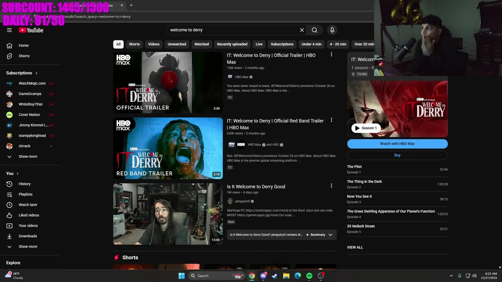Open IT: Welcome to Derry Official Trailer thumbnail
The image size is (502, 282).
pyautogui.click(x=168, y=83)
